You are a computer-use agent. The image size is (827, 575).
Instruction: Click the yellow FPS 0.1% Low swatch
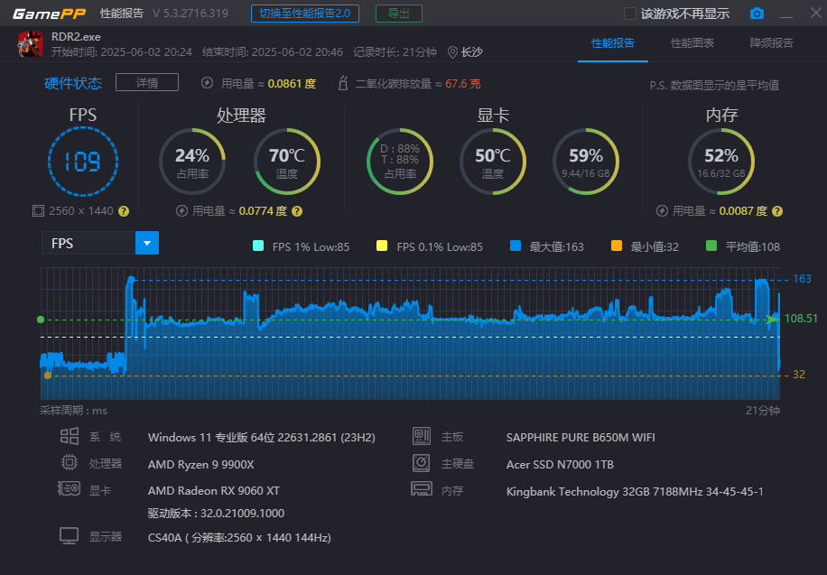[382, 246]
